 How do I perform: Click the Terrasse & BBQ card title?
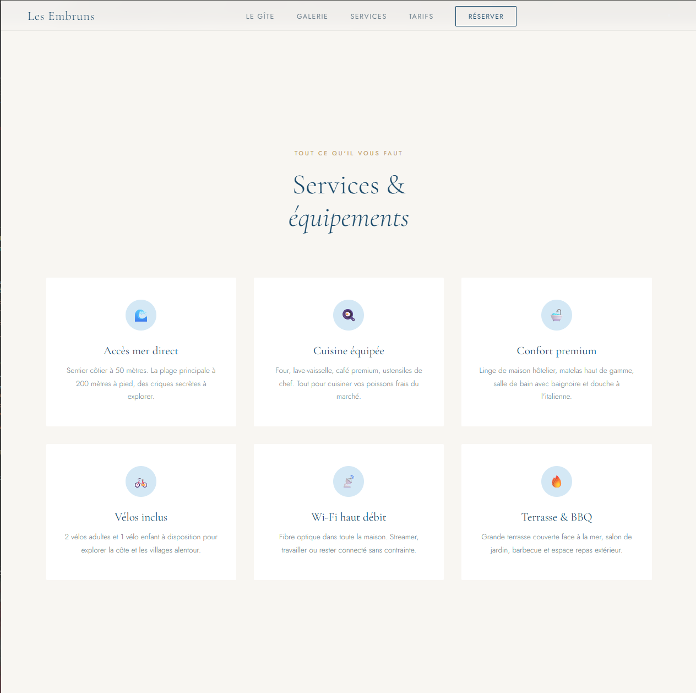(x=556, y=517)
